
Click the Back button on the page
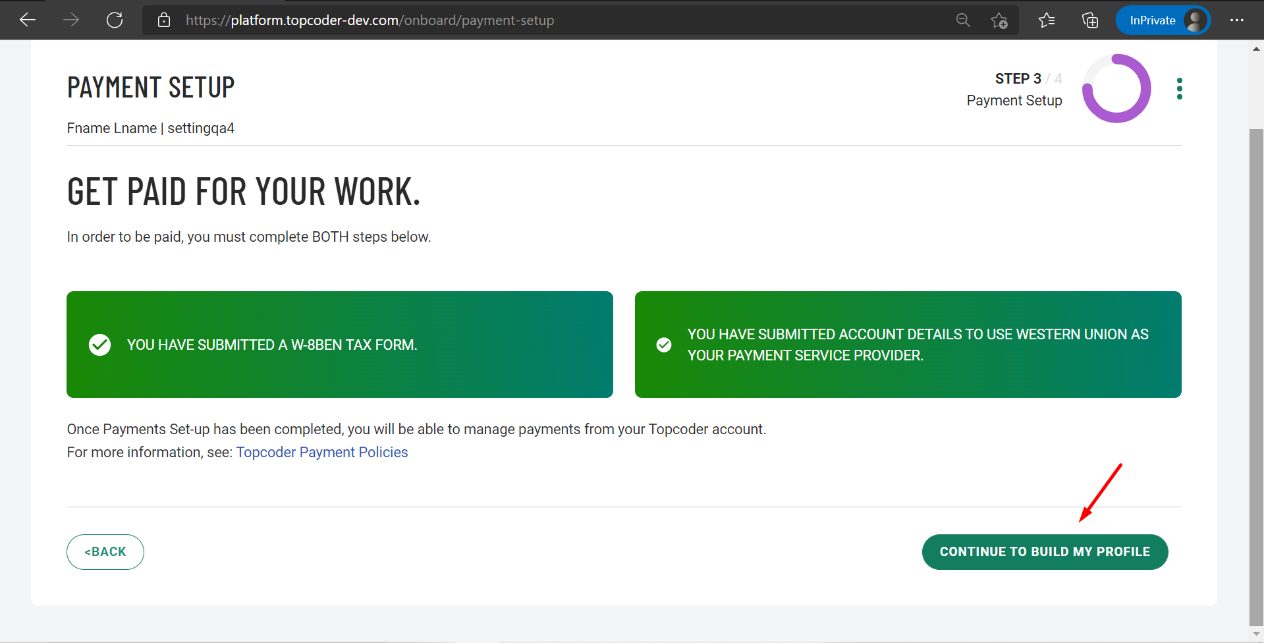click(x=105, y=551)
